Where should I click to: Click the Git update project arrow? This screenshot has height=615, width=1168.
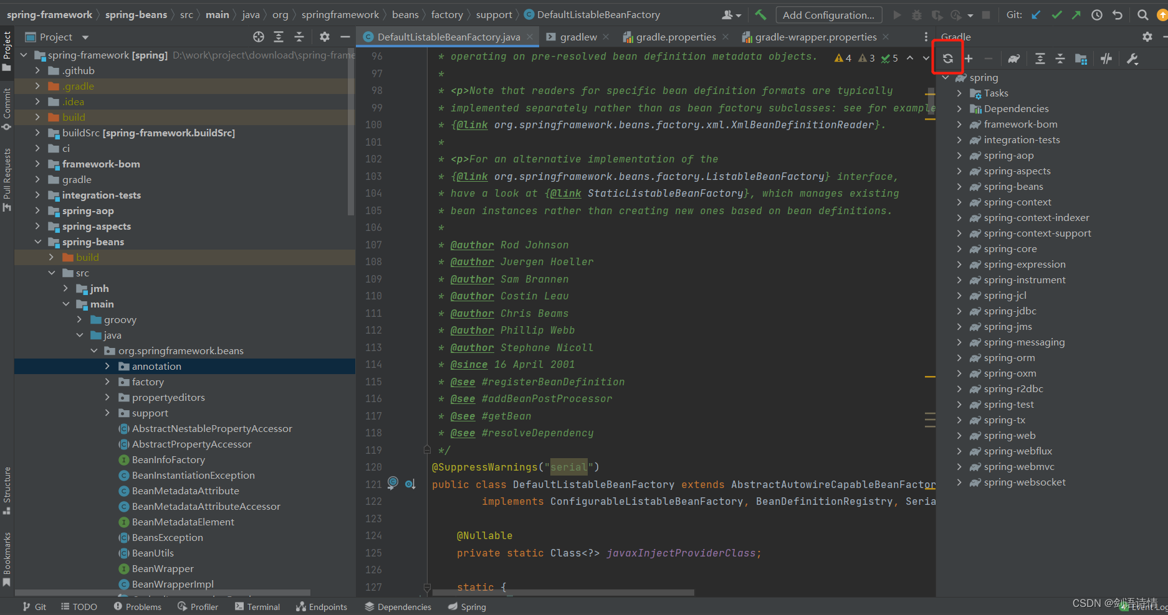[1036, 15]
